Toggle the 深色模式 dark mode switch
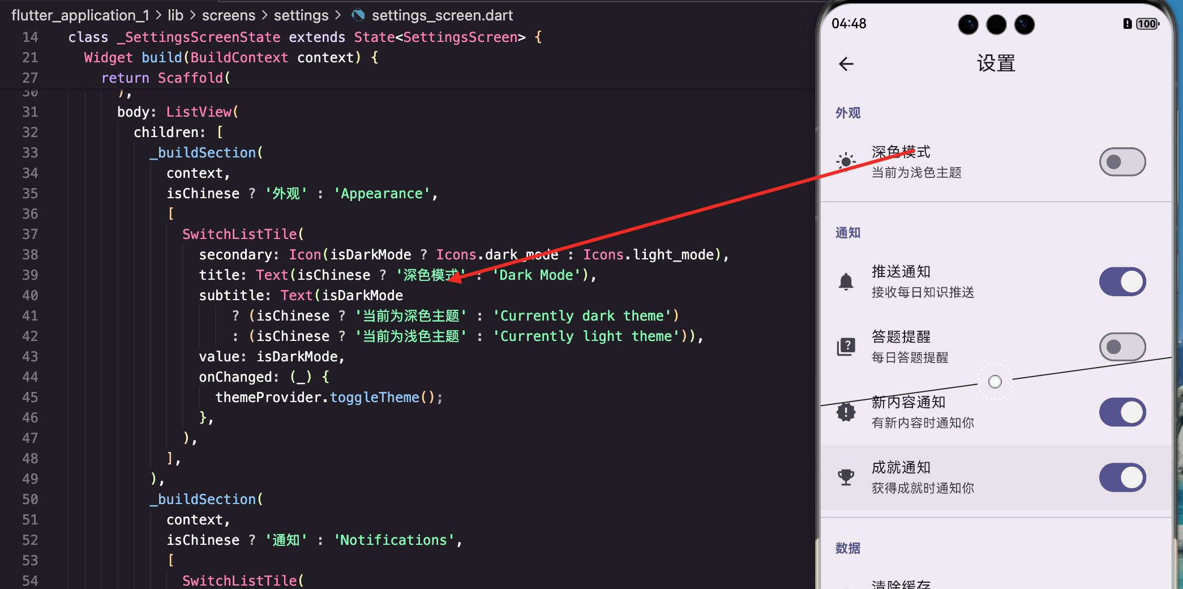The image size is (1183, 589). (1122, 162)
